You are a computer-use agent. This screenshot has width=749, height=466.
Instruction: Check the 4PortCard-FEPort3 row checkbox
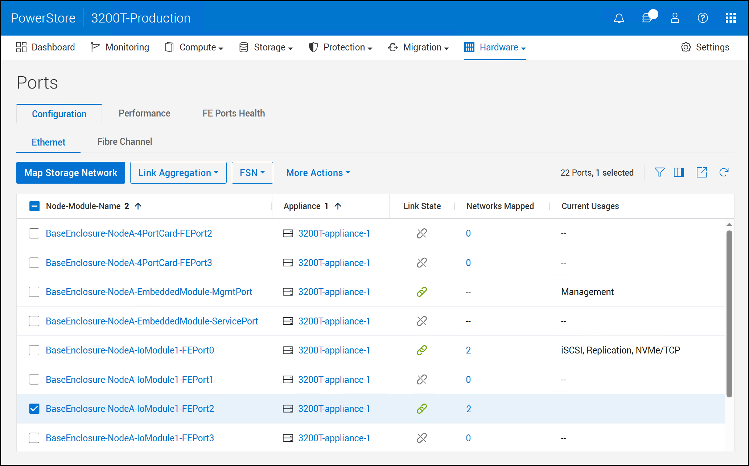point(34,263)
